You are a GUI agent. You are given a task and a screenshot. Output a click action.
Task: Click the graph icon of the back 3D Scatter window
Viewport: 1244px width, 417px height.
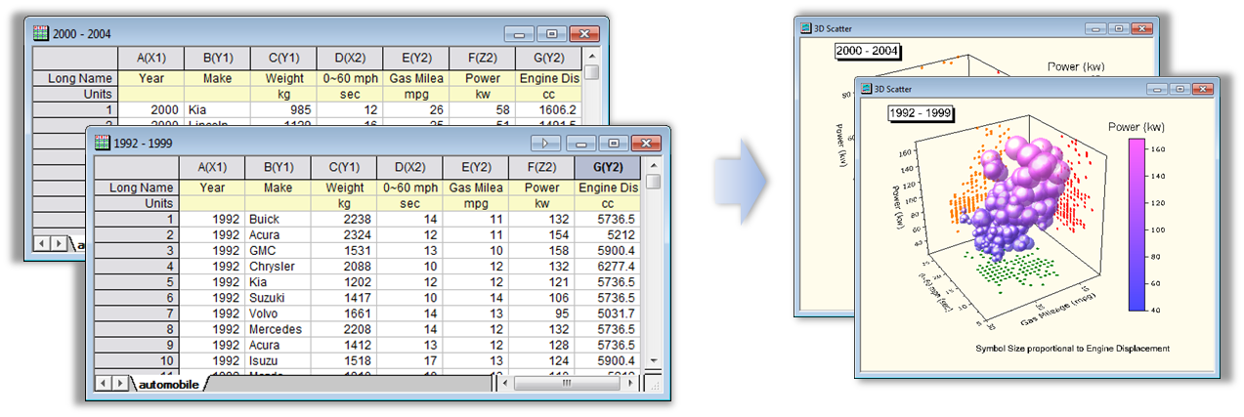[806, 29]
